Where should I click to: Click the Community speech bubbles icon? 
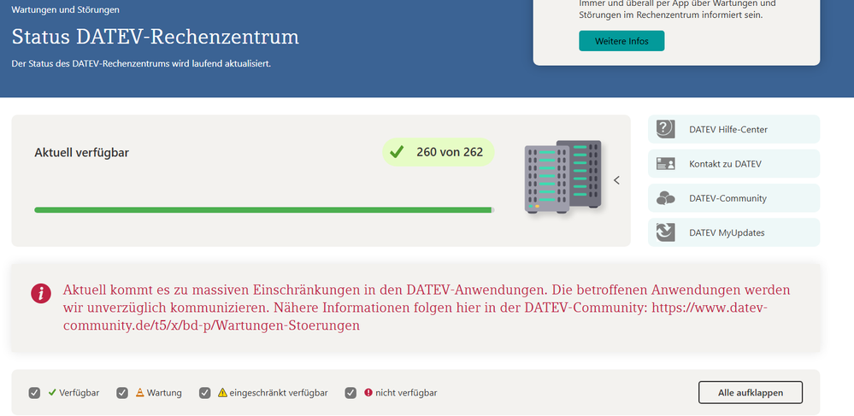[x=666, y=198]
